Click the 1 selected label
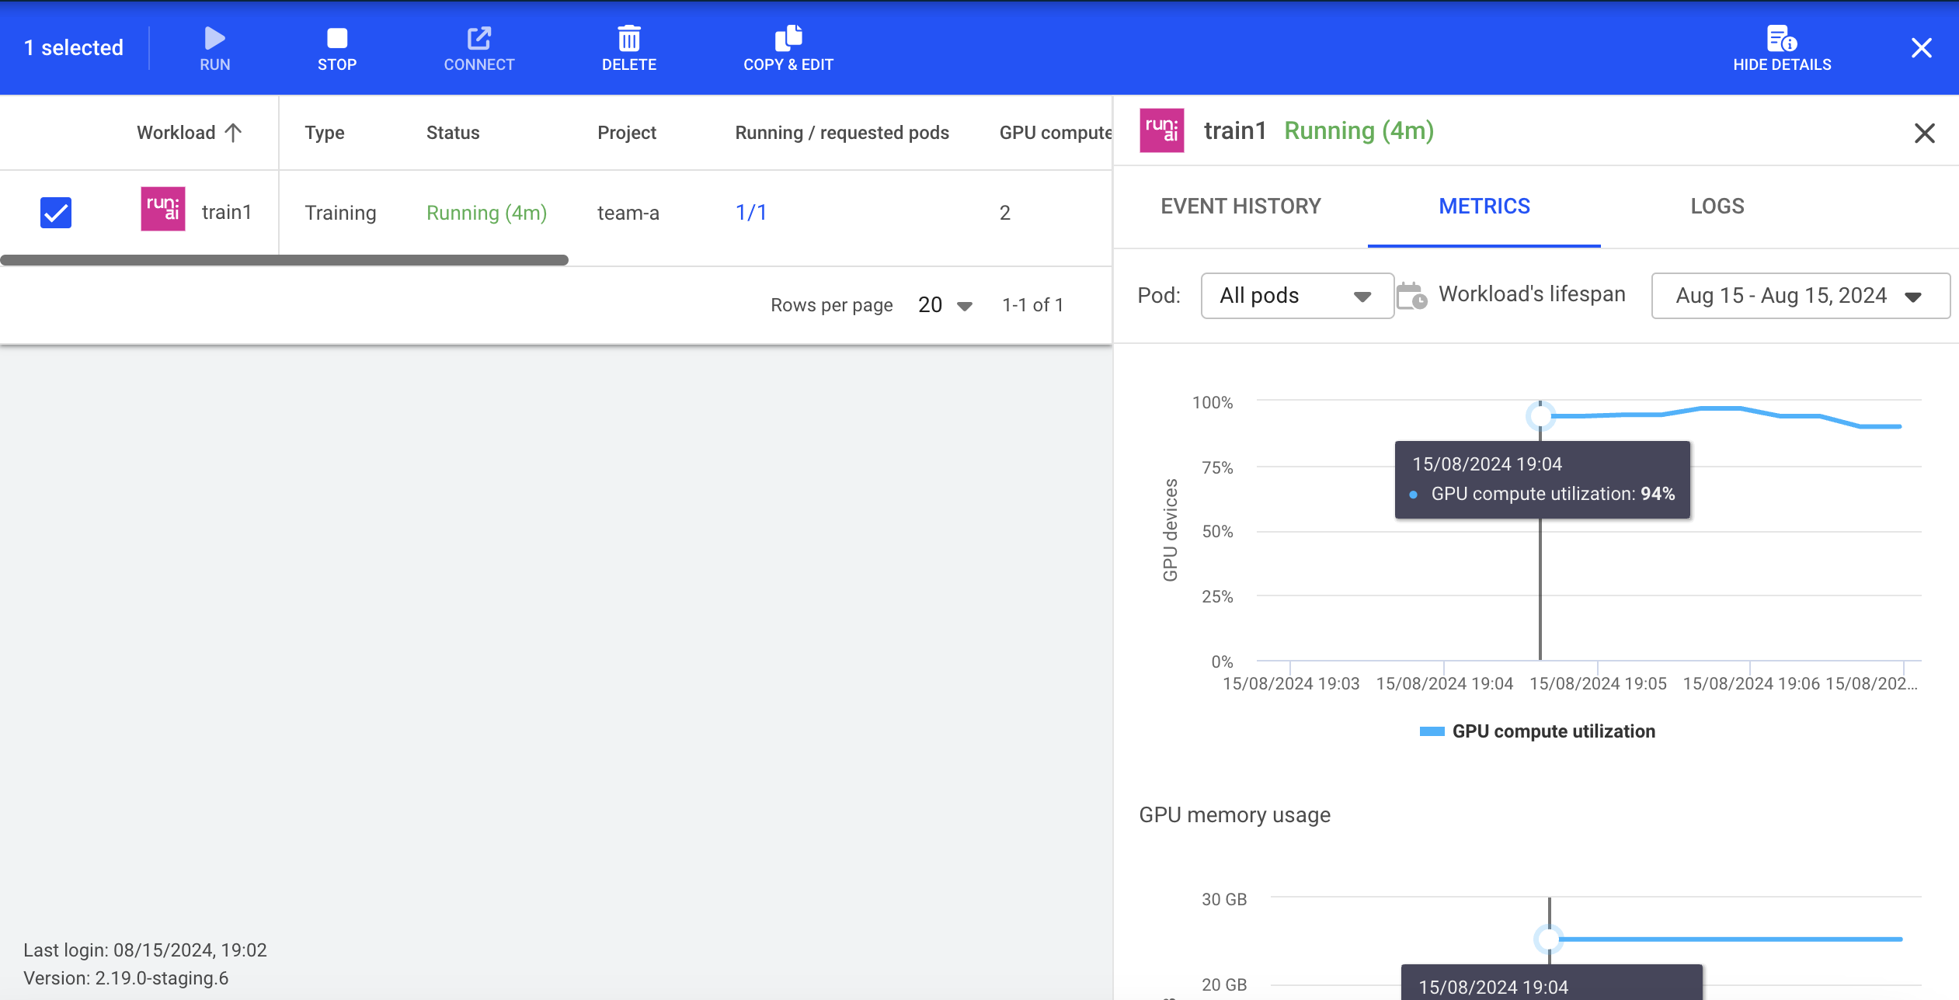The height and width of the screenshot is (1000, 1959). click(x=73, y=48)
